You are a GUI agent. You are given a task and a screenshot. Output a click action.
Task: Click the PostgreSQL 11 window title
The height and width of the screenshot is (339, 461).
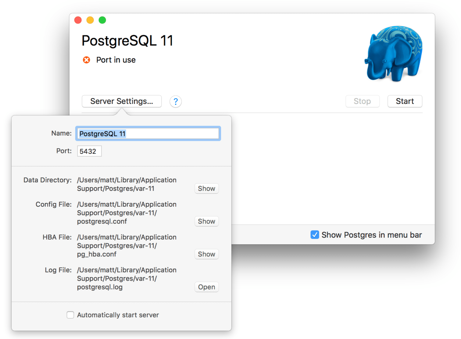127,40
